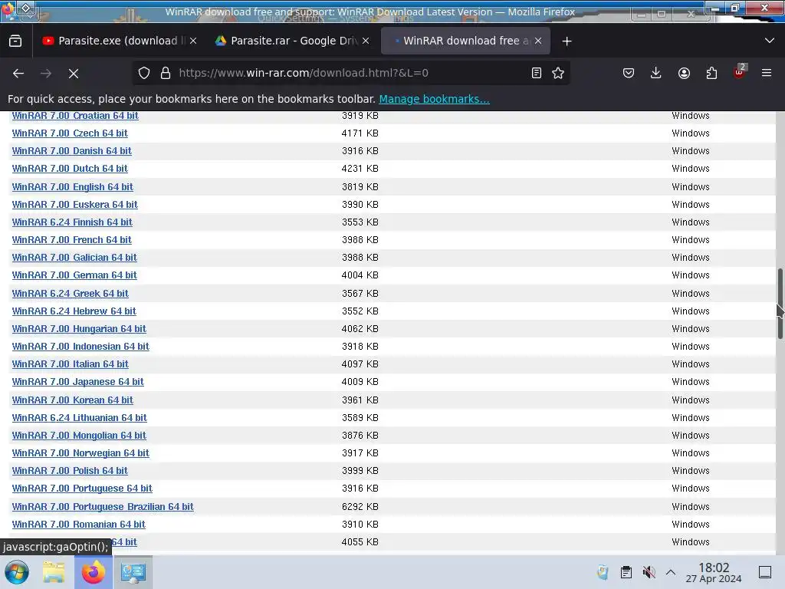
Task: Download WinRAR 7.00 English 64 bit
Action: 73,187
